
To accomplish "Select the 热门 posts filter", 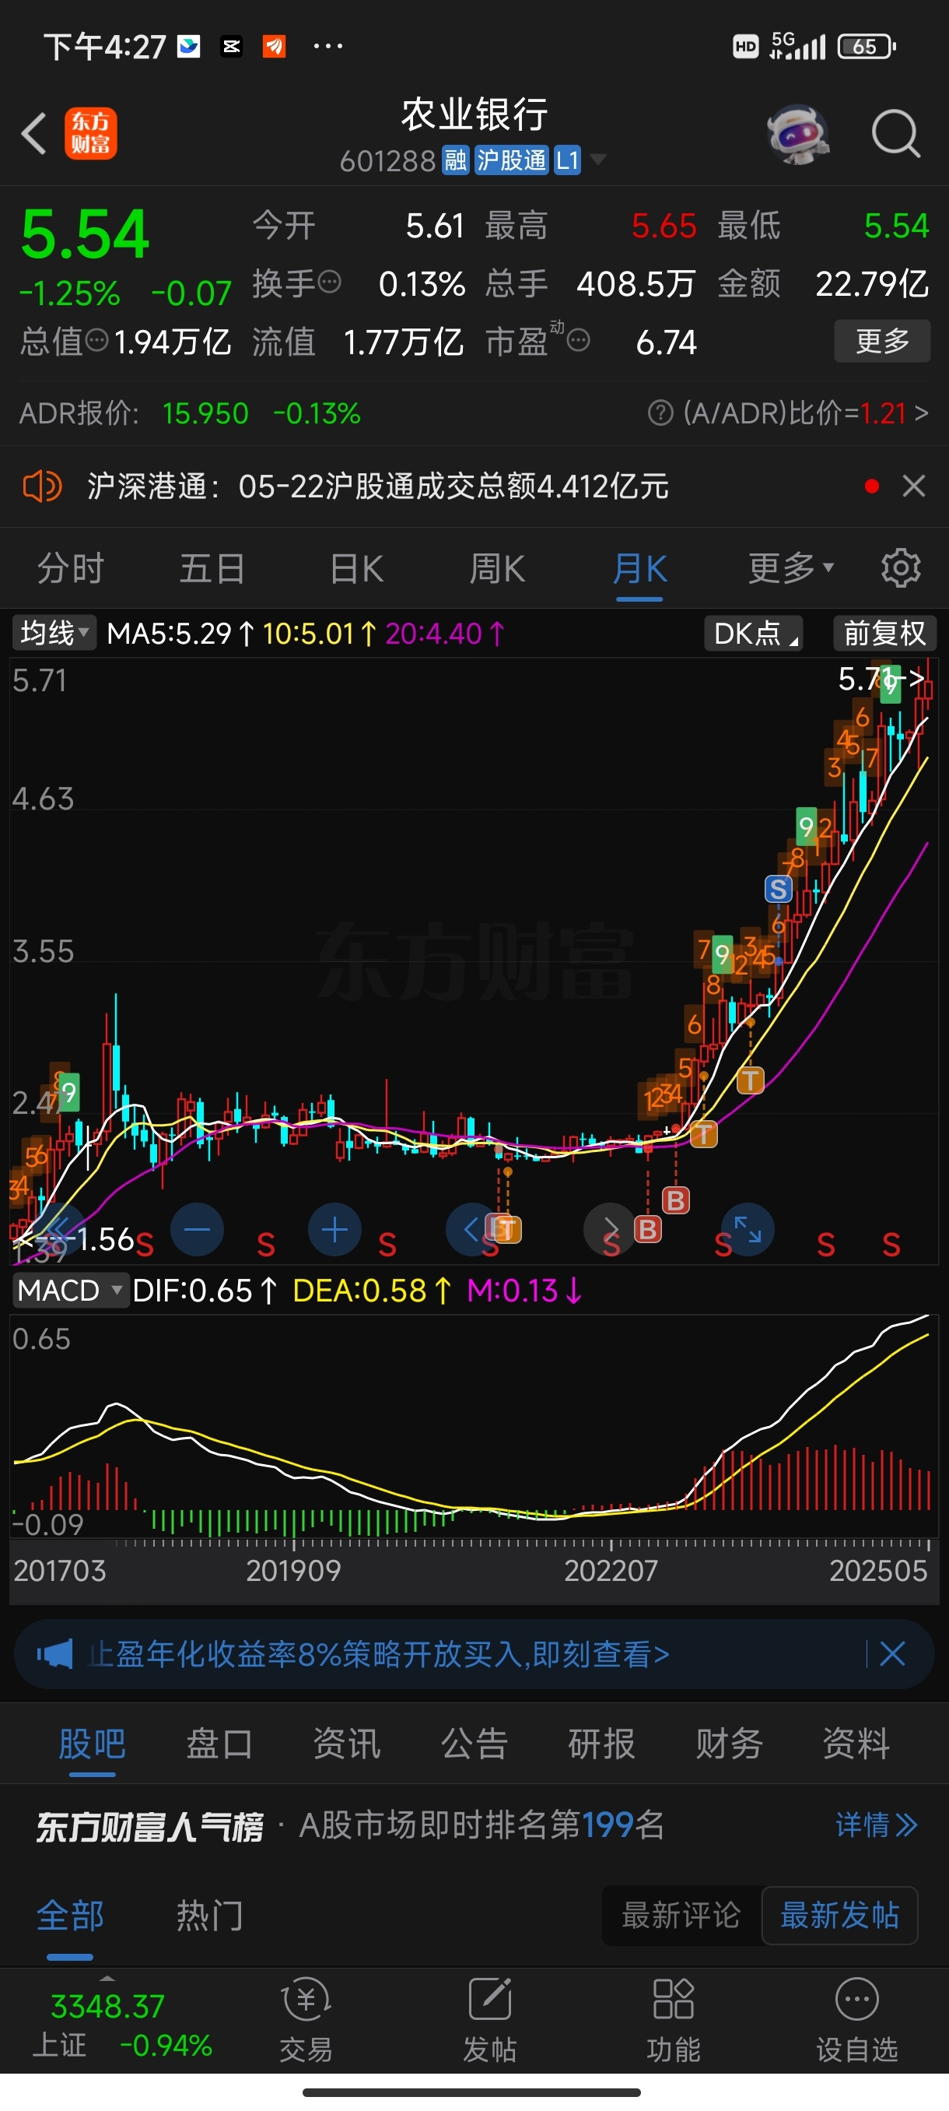I will (x=209, y=1915).
